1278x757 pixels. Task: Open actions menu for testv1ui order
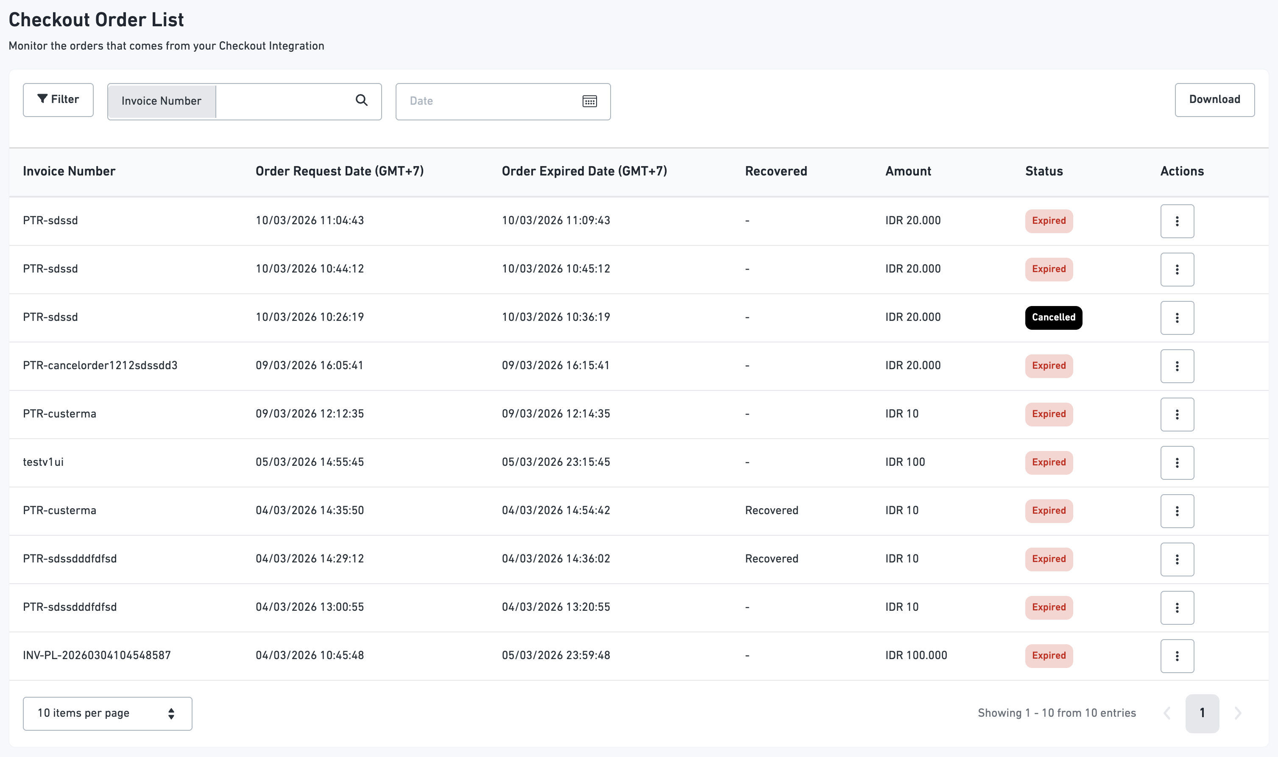[1177, 462]
